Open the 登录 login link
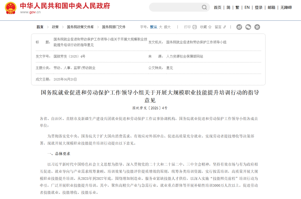Image resolution: width=301 pixels, height=199 pixels. tap(259, 8)
